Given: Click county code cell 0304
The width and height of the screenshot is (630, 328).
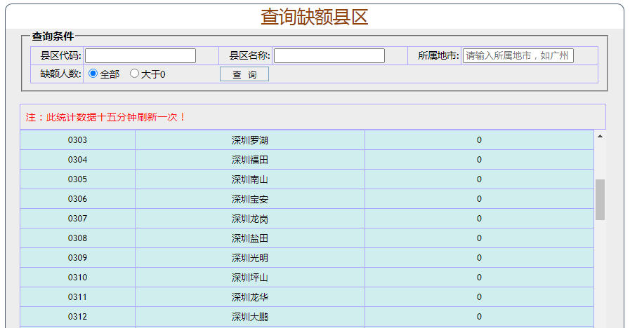Looking at the screenshot, I should tap(77, 160).
